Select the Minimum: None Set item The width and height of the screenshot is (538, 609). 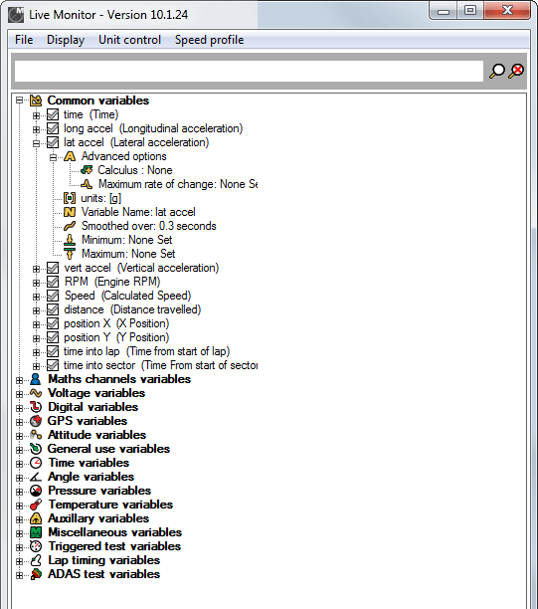coord(127,240)
